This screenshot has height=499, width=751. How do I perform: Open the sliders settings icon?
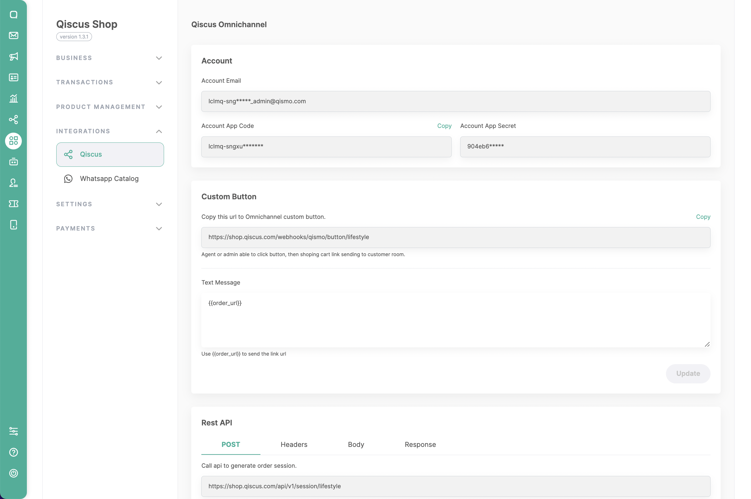(13, 431)
